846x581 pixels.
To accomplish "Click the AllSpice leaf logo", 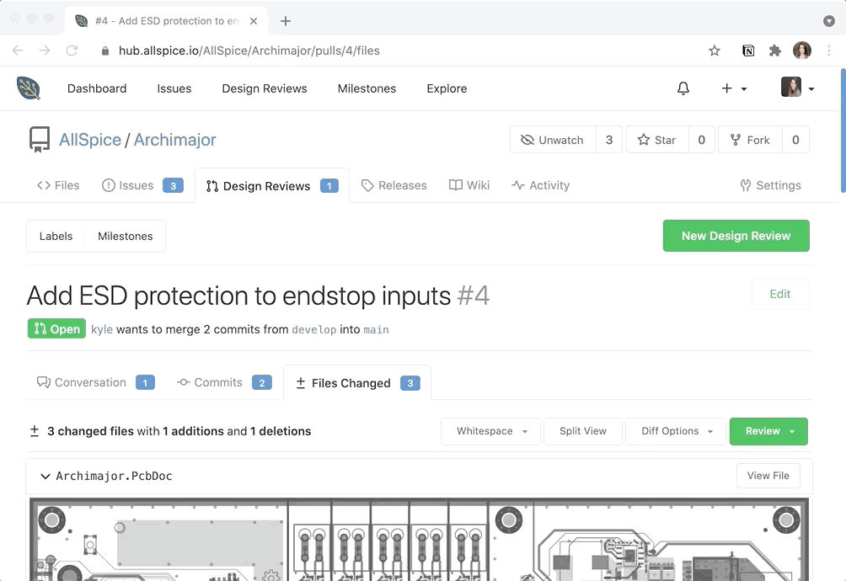I will pos(28,88).
